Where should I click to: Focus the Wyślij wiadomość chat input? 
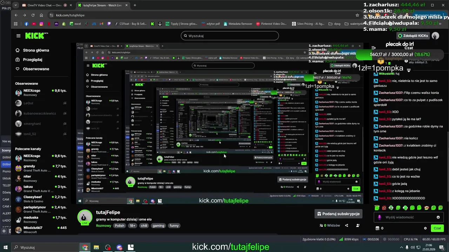pyautogui.click(x=409, y=217)
